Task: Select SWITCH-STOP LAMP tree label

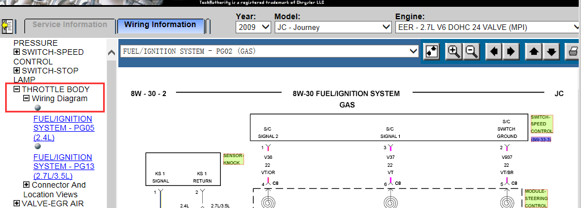Action: tap(46, 75)
